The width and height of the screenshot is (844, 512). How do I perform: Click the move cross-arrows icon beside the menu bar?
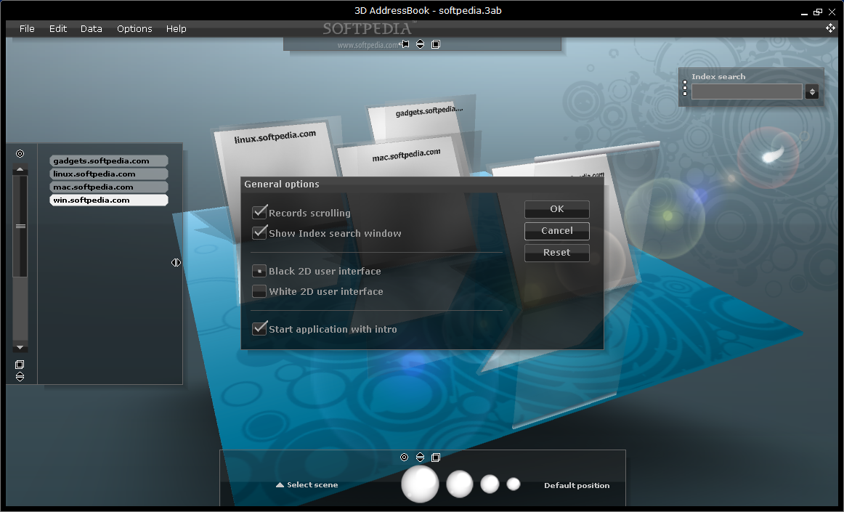pyautogui.click(x=830, y=28)
